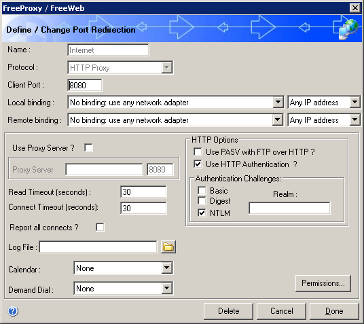The height and width of the screenshot is (324, 364).
Task: Enable Basic authentication challenge
Action: [202, 190]
